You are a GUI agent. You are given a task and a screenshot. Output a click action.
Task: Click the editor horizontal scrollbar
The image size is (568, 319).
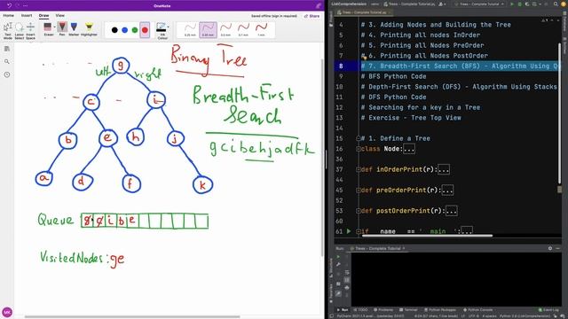pyautogui.click(x=428, y=236)
